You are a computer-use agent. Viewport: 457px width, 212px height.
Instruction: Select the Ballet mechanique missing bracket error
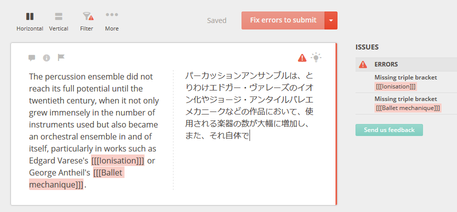pyautogui.click(x=406, y=103)
